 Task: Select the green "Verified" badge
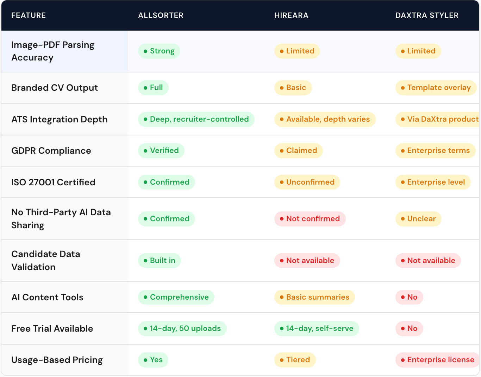point(161,151)
